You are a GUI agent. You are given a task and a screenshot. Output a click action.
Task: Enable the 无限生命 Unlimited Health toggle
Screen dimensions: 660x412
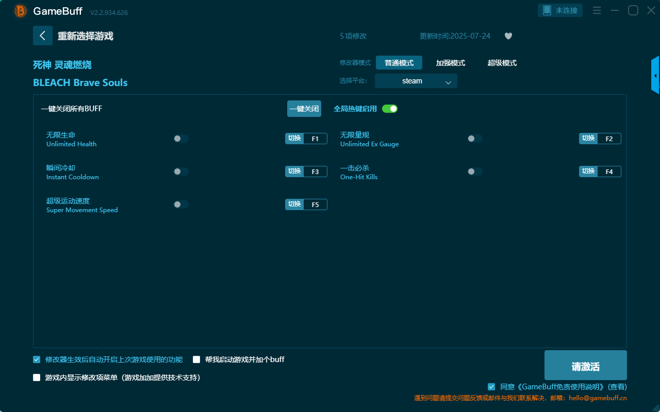(x=180, y=138)
